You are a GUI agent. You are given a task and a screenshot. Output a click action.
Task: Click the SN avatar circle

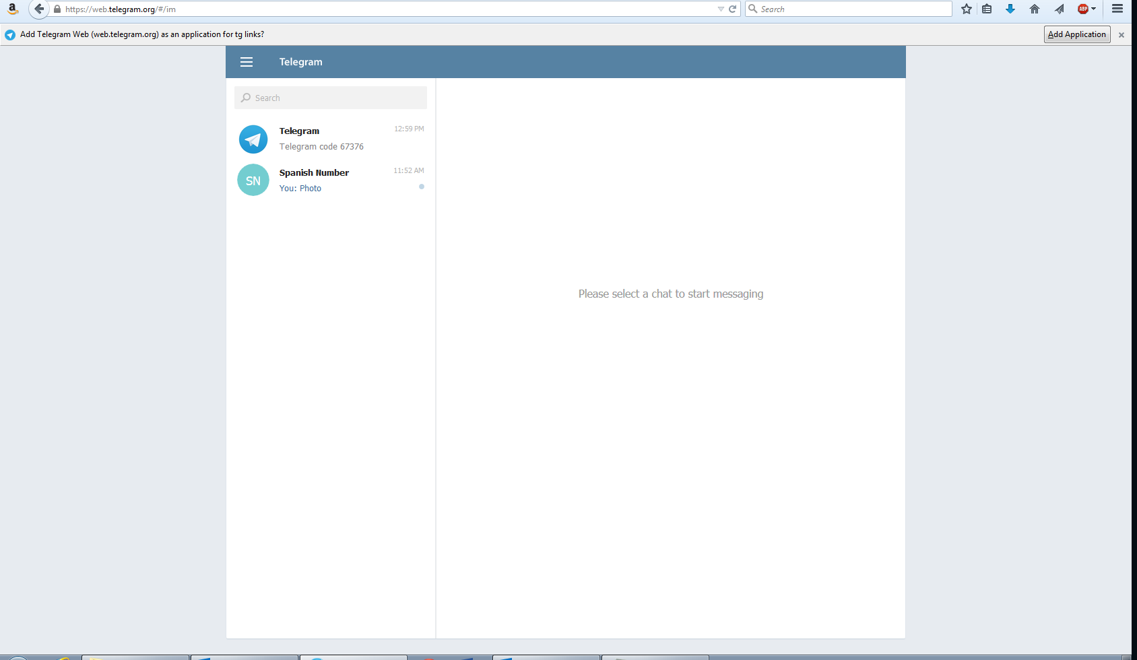coord(253,180)
